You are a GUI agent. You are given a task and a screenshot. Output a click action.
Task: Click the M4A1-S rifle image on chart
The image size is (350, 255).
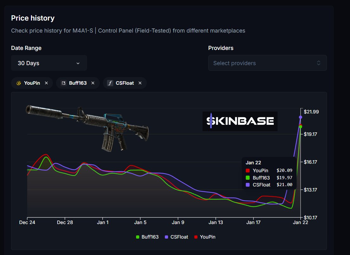pyautogui.click(x=87, y=128)
